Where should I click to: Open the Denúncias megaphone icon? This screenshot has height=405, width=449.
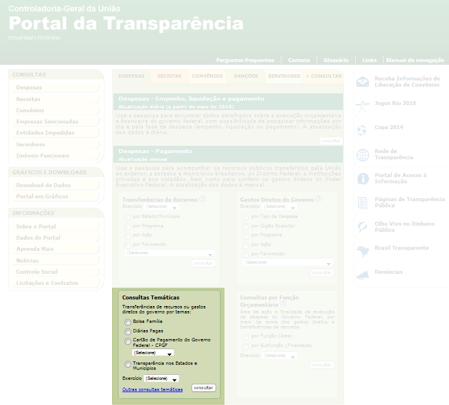point(362,272)
